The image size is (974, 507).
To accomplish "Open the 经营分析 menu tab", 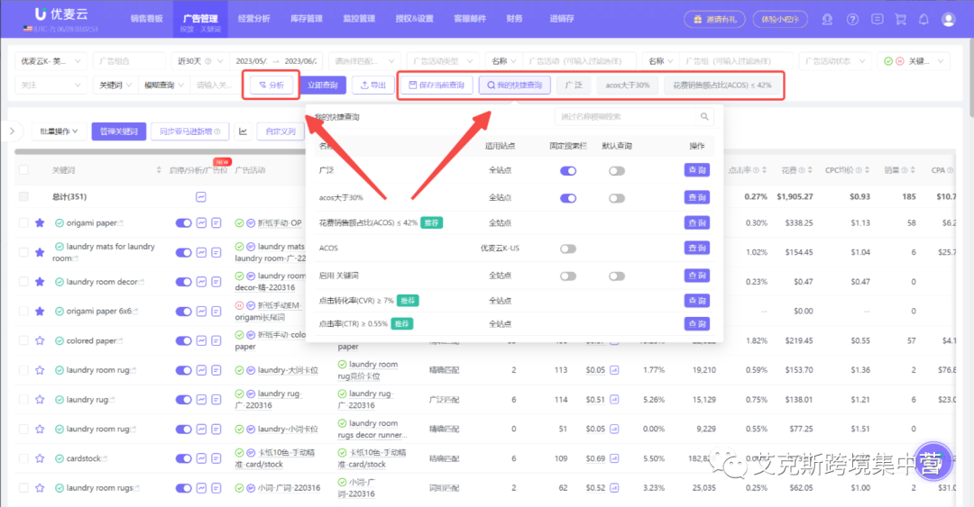I will tap(254, 19).
